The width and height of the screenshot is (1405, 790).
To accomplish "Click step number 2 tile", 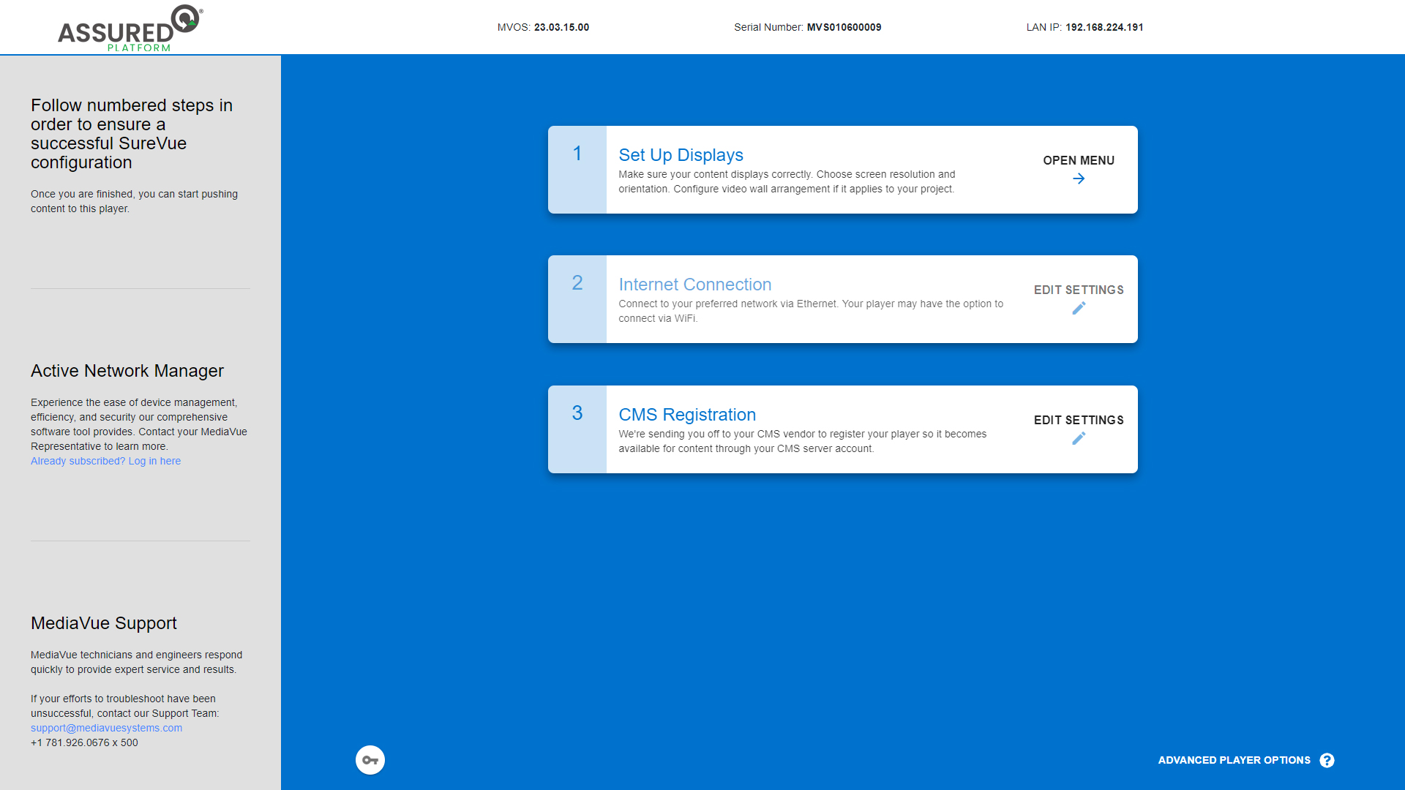I will click(x=577, y=299).
